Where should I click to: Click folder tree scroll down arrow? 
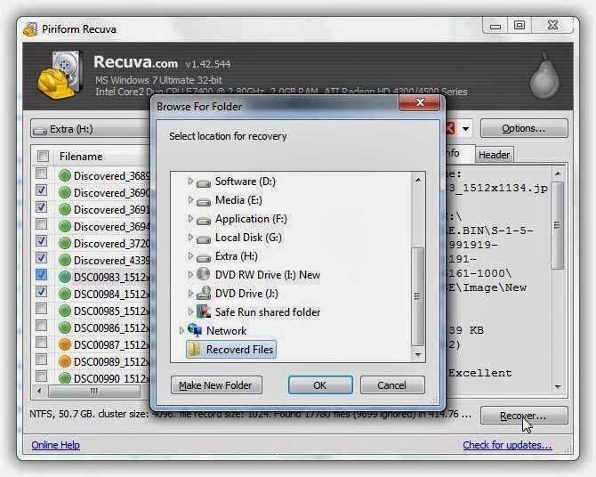coord(418,355)
